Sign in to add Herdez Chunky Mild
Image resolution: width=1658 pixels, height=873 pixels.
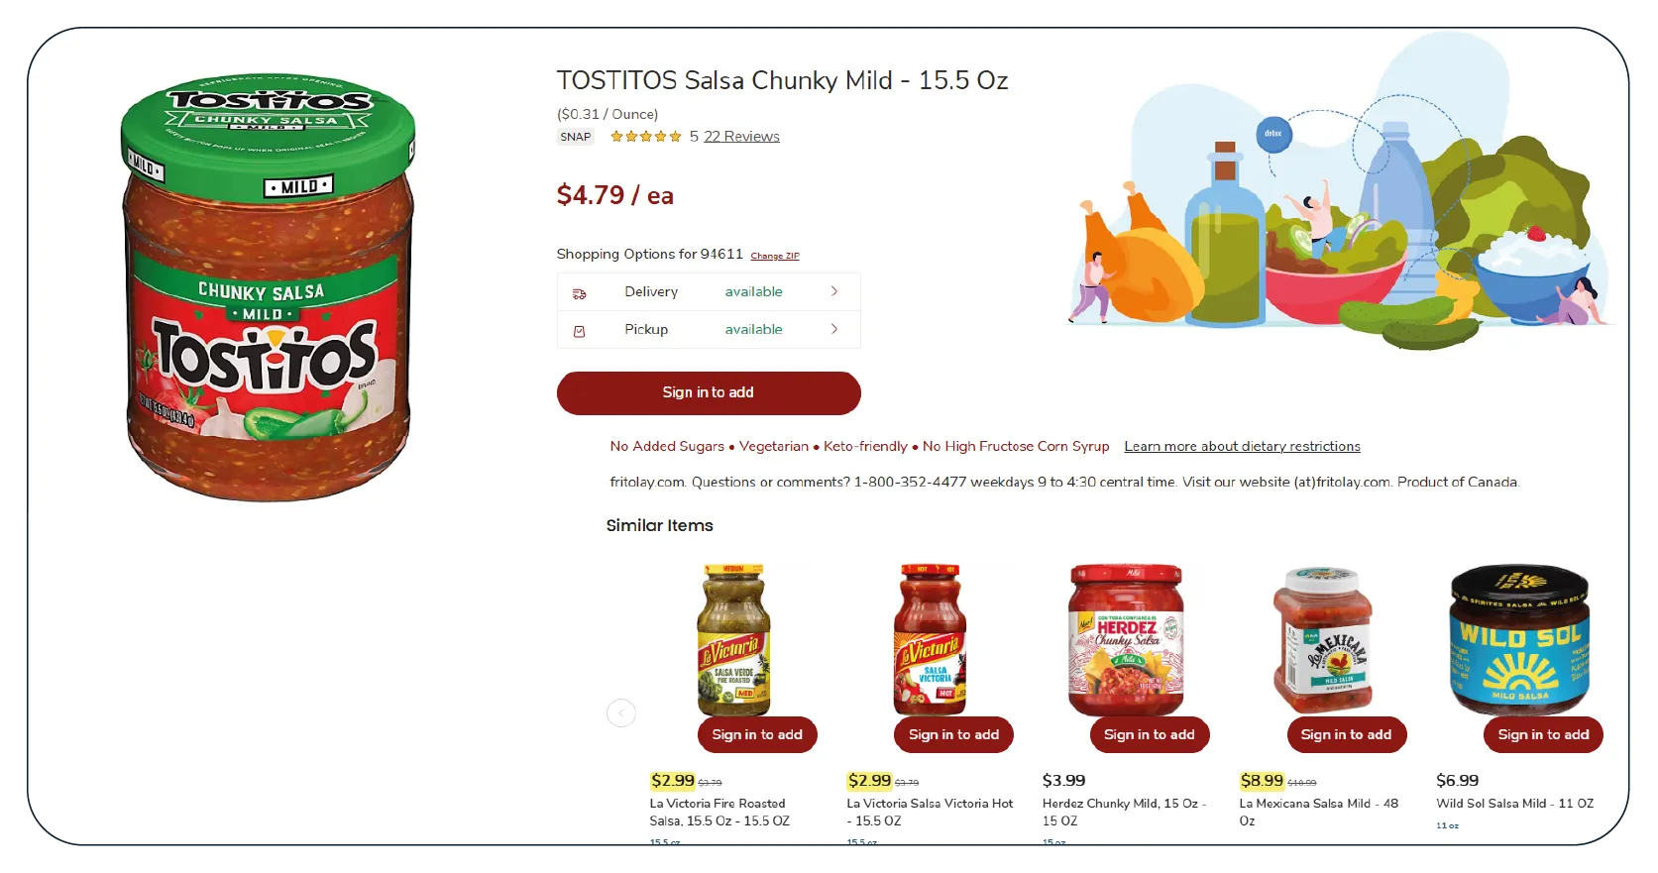1150,734
